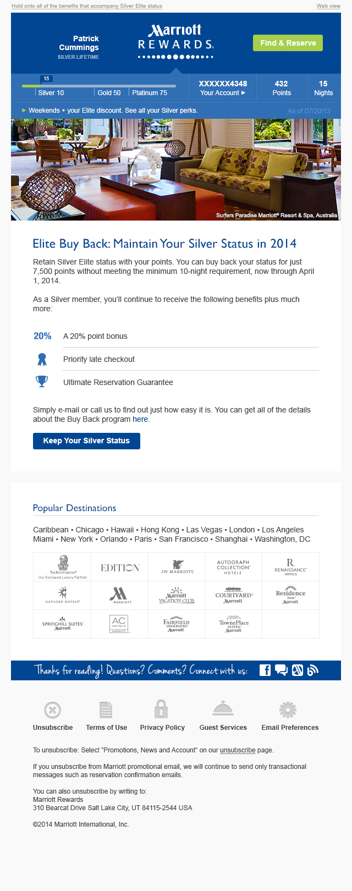Click the RSS feed icon in banner
The width and height of the screenshot is (352, 891).
pyautogui.click(x=313, y=670)
